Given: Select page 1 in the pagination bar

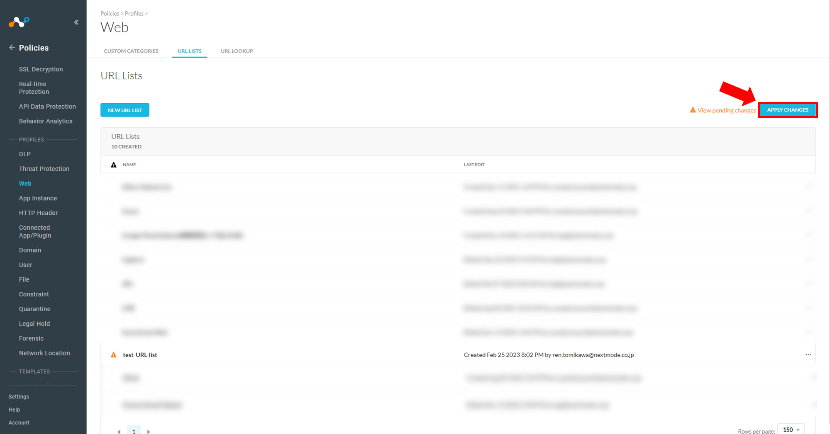Looking at the screenshot, I should pyautogui.click(x=134, y=431).
